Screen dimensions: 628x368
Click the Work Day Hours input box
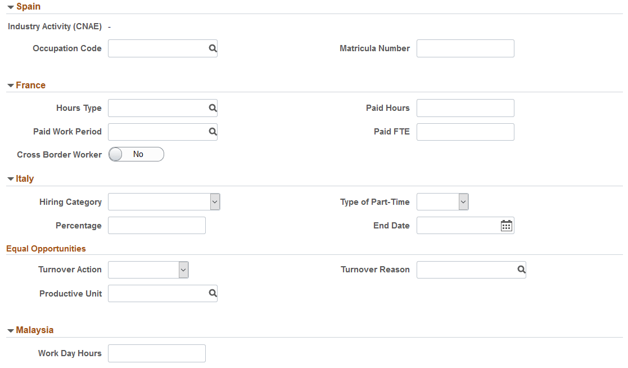(x=156, y=353)
